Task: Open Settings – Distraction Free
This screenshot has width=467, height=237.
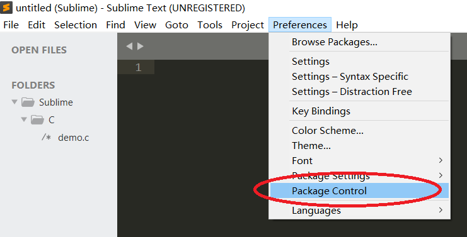Action: 359,92
